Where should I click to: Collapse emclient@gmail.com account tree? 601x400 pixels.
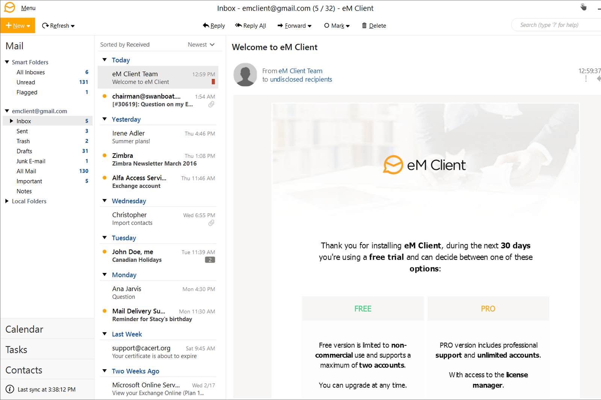tap(7, 111)
